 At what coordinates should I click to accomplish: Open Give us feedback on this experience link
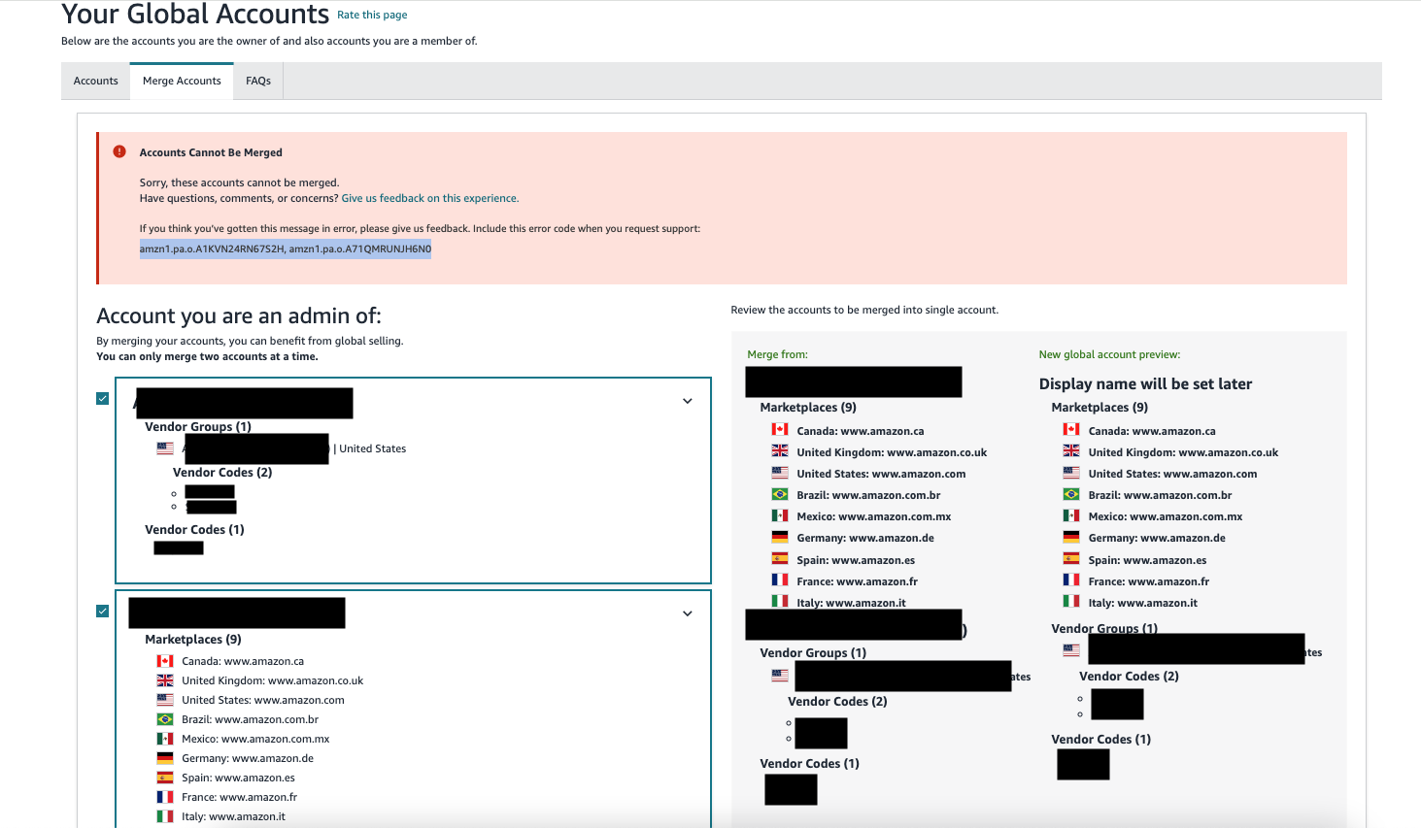click(430, 198)
